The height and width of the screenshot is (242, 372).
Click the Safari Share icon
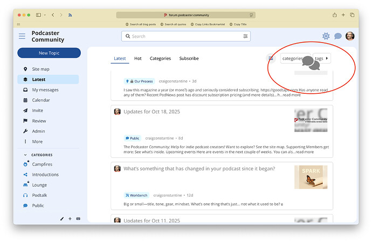pos(334,15)
